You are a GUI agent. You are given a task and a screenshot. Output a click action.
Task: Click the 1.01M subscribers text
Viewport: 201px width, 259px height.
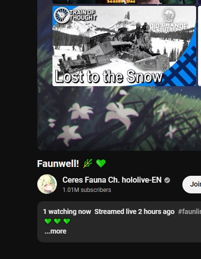coord(87,190)
